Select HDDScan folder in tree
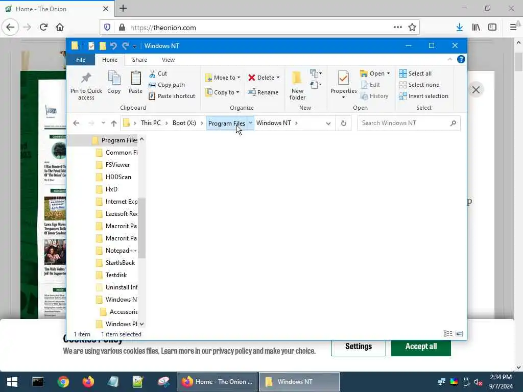 coord(118,177)
